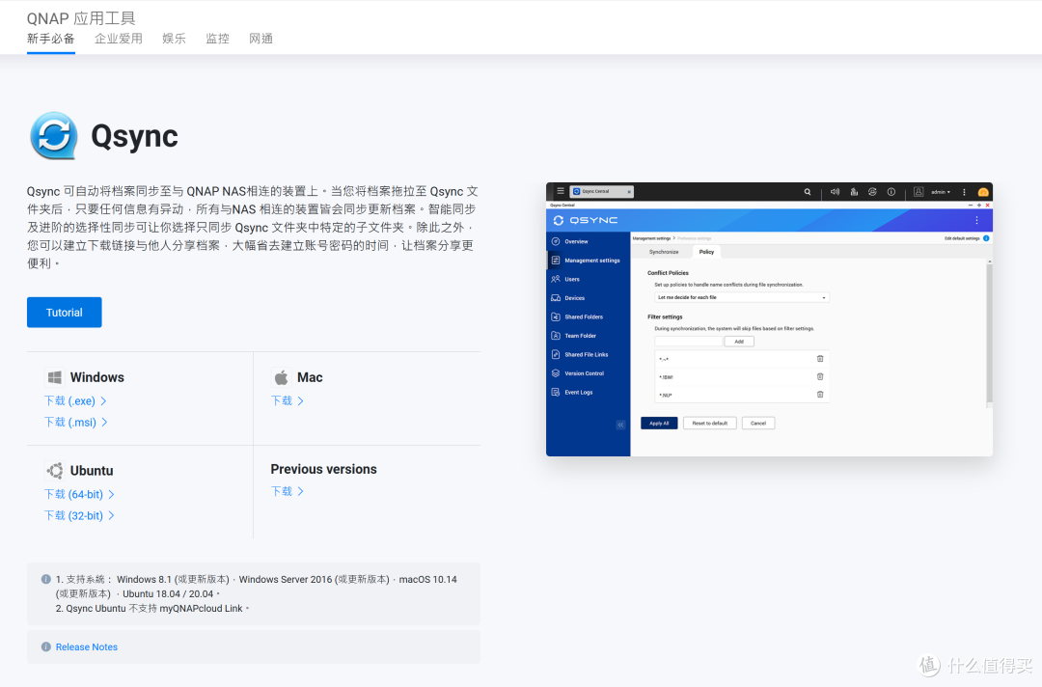Download Ubuntu 32-bit package

(x=79, y=515)
